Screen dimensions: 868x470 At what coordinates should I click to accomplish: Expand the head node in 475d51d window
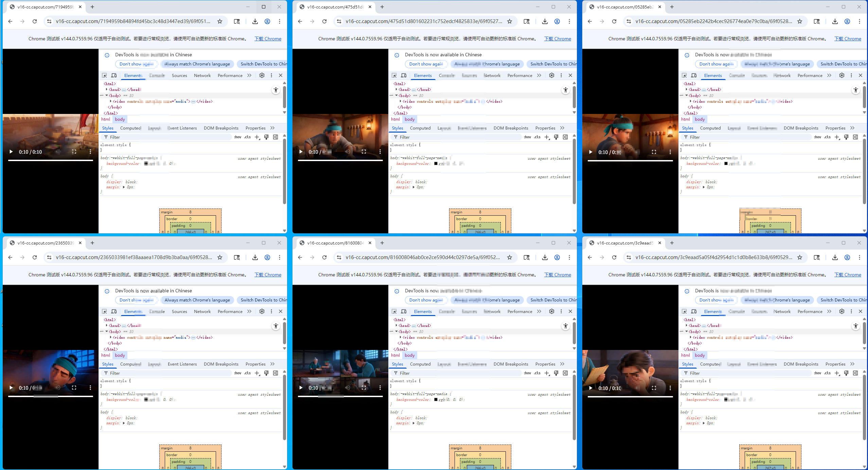coord(396,90)
